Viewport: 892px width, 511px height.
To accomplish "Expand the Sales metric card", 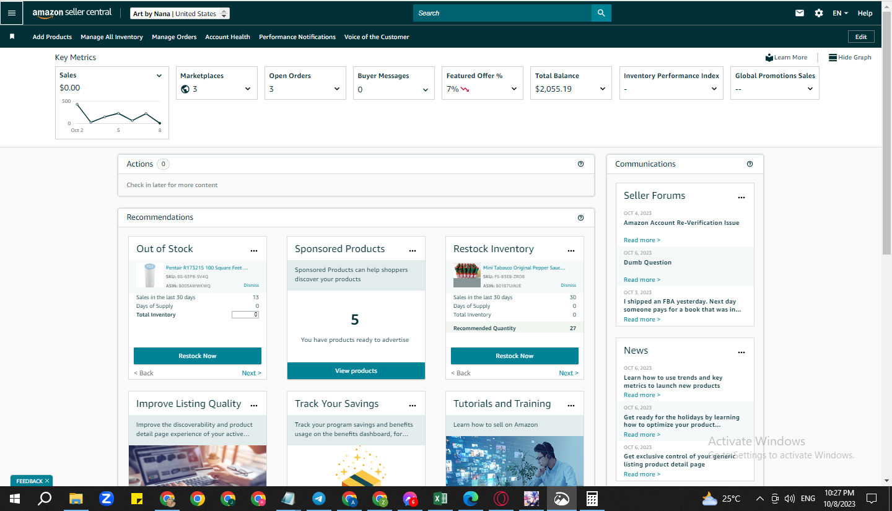I will [x=159, y=76].
